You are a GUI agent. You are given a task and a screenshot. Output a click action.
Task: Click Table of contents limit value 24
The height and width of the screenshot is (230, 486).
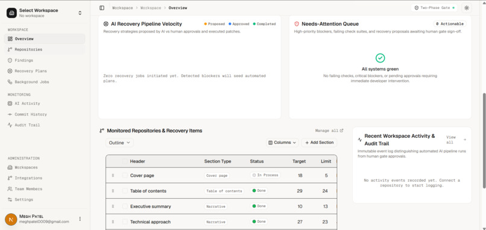click(x=325, y=191)
